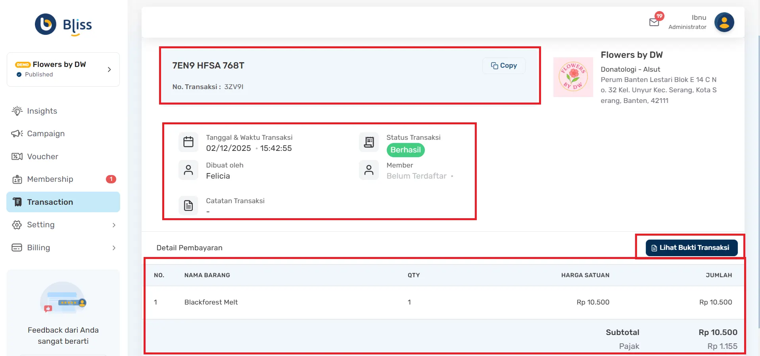
Task: Copy the transaction code 7EN9 HFSA 768T
Action: 504,66
